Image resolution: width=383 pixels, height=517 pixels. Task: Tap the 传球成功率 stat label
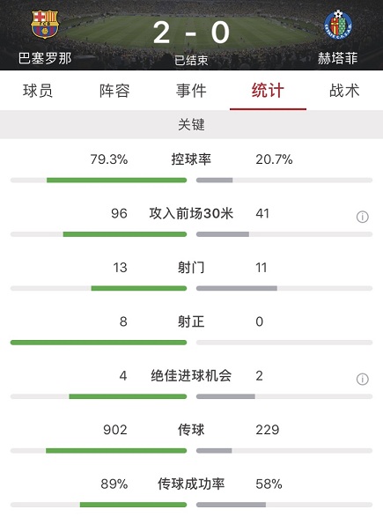click(x=191, y=484)
